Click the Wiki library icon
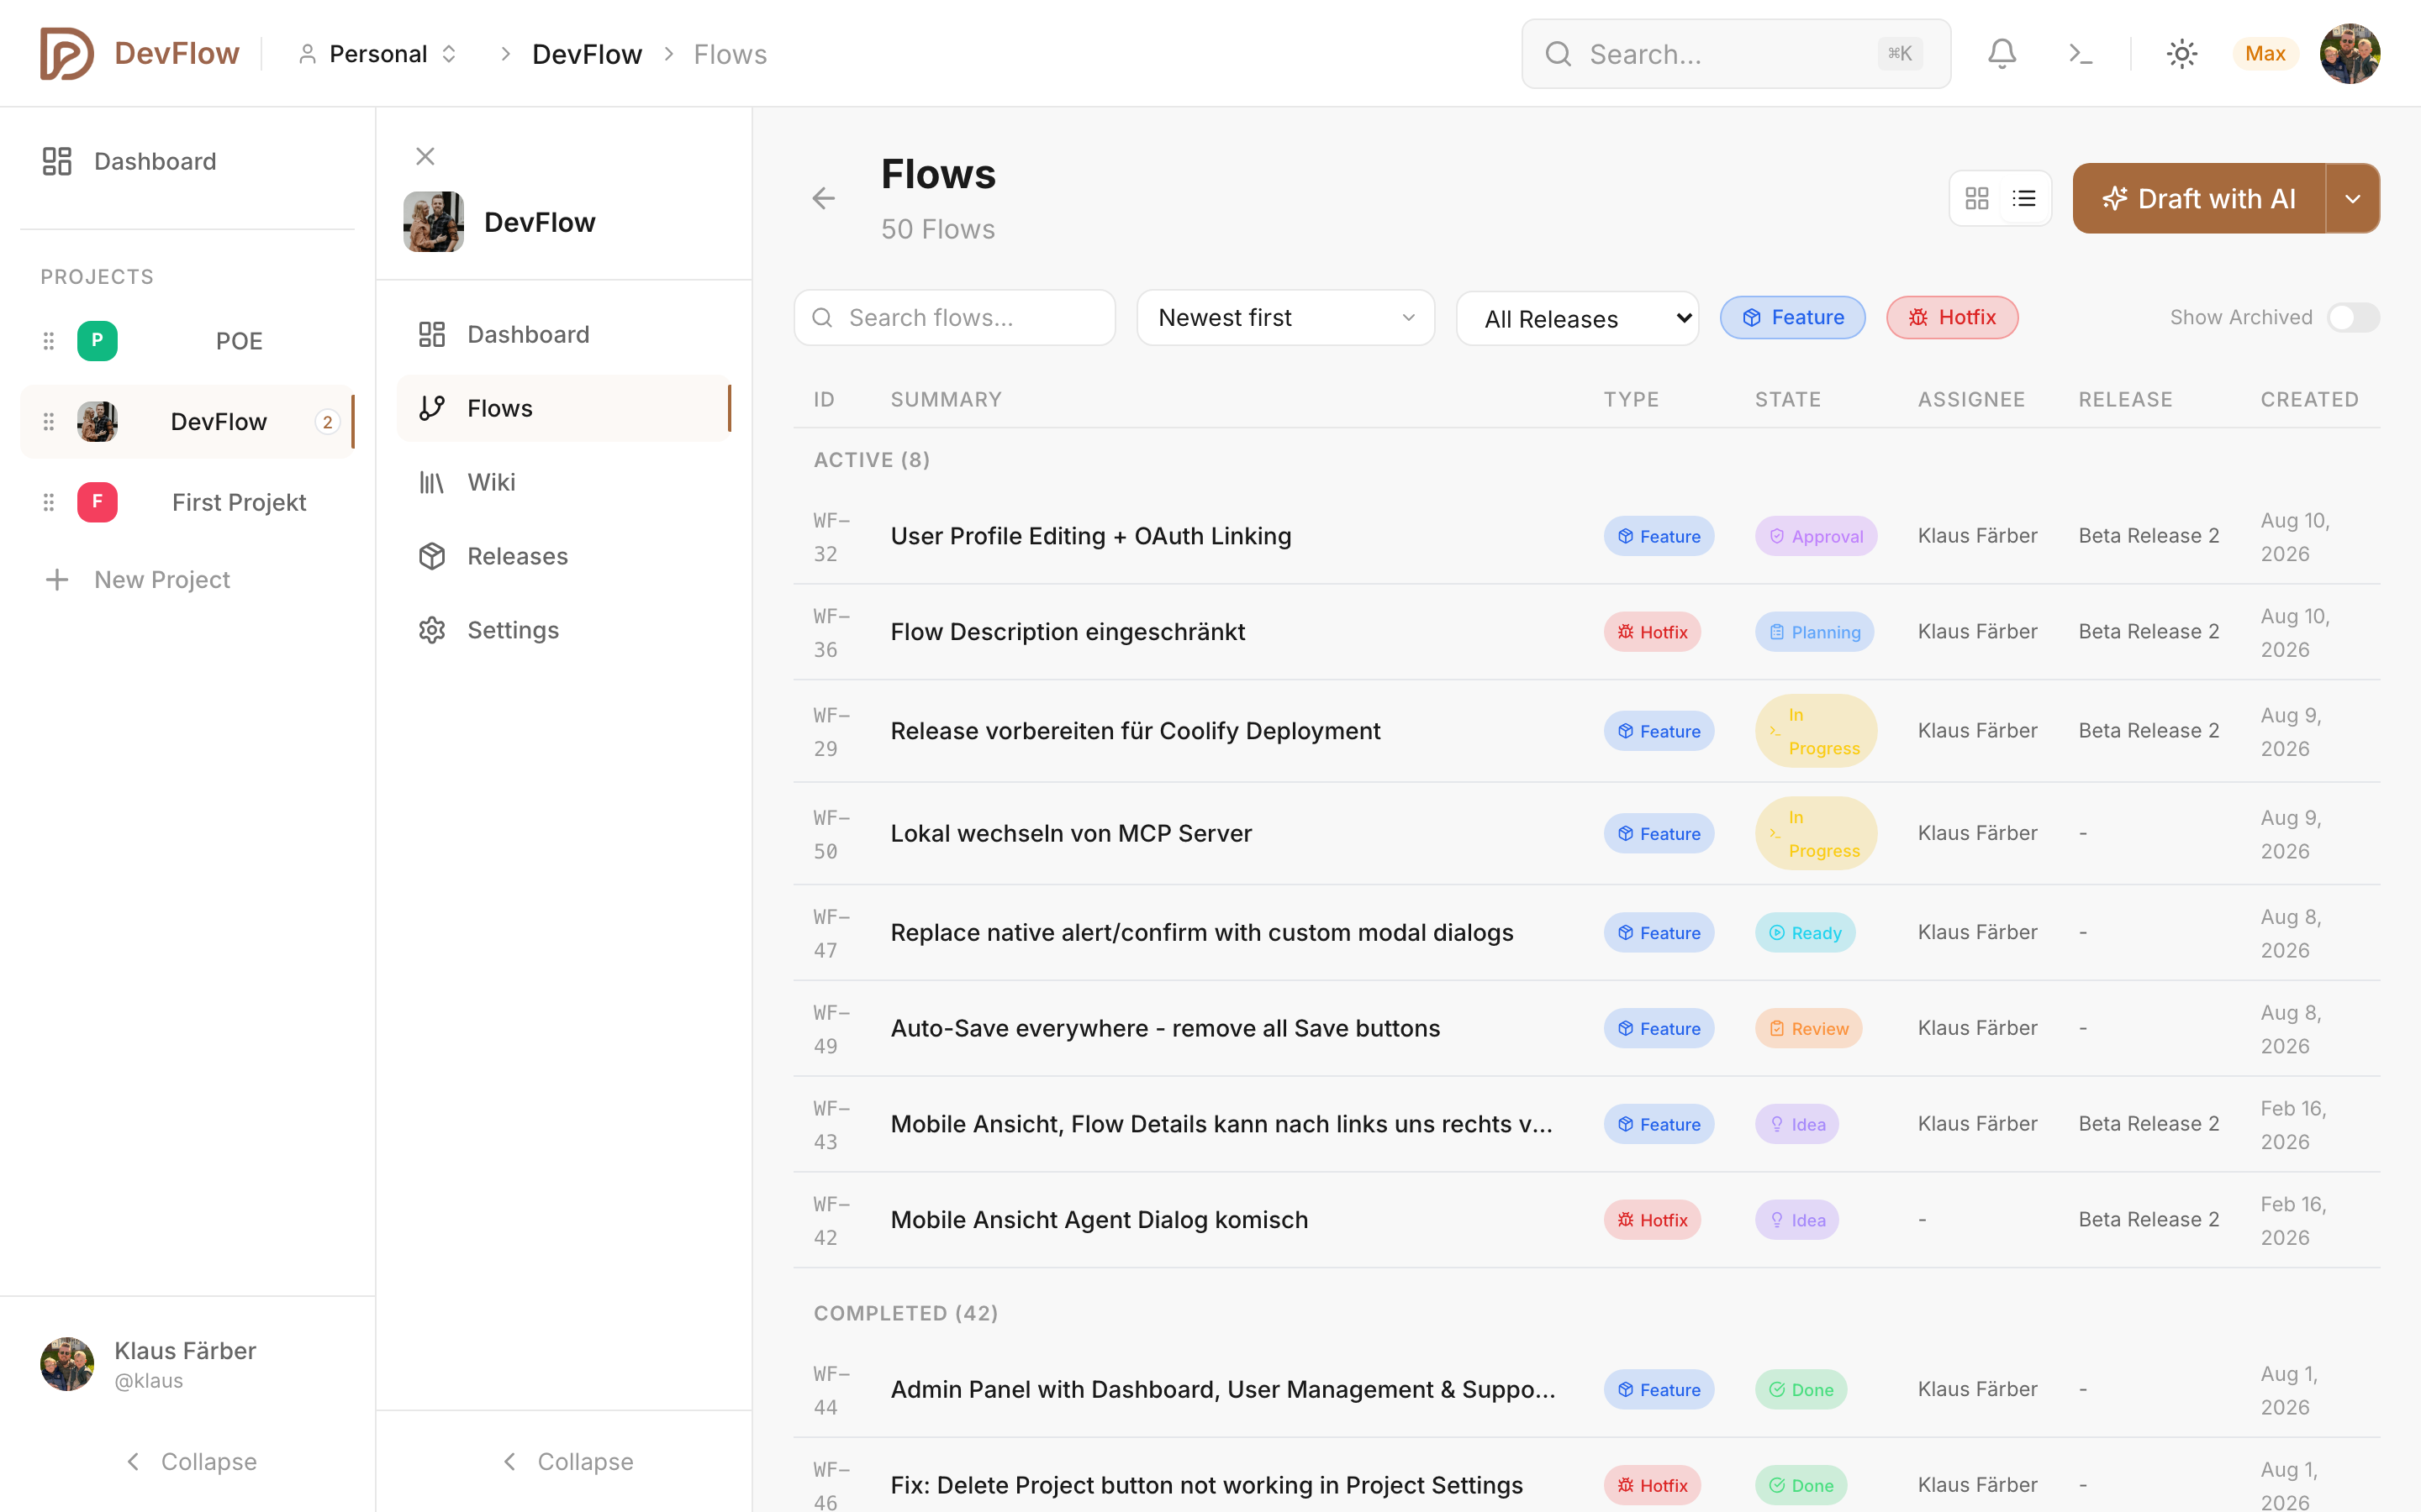2421x1512 pixels. tap(431, 482)
